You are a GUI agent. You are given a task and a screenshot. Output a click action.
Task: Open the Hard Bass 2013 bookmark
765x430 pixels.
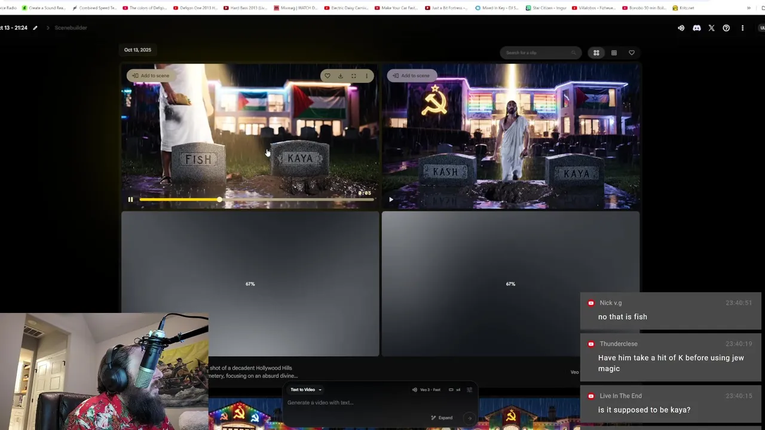(246, 8)
